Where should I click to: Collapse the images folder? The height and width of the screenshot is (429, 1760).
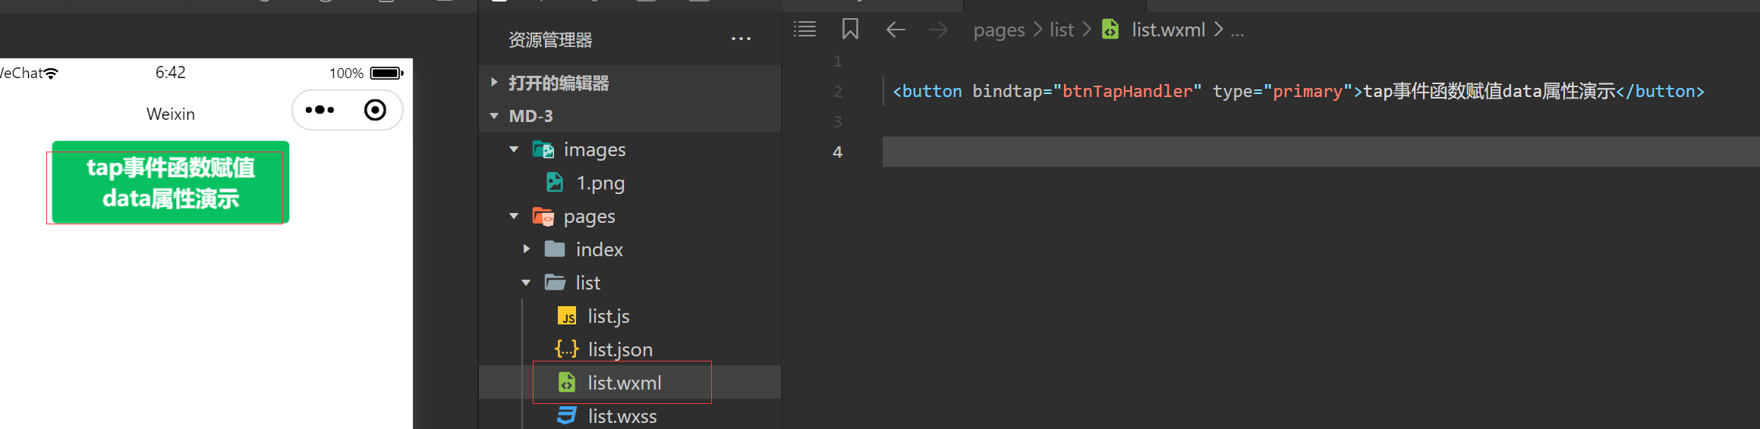tap(515, 149)
